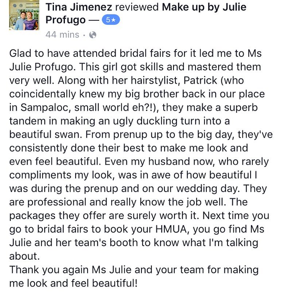Open the 44 mins timestamp link
The height and width of the screenshot is (292, 283).
click(x=62, y=35)
